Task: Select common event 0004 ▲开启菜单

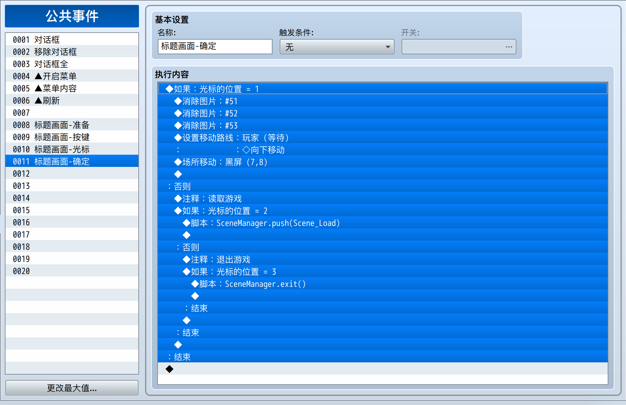Action: [x=72, y=76]
